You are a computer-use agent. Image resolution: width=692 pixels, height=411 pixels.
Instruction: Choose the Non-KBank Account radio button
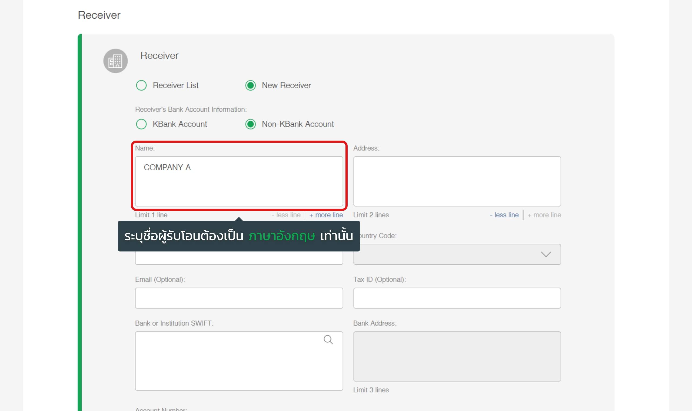(x=251, y=124)
